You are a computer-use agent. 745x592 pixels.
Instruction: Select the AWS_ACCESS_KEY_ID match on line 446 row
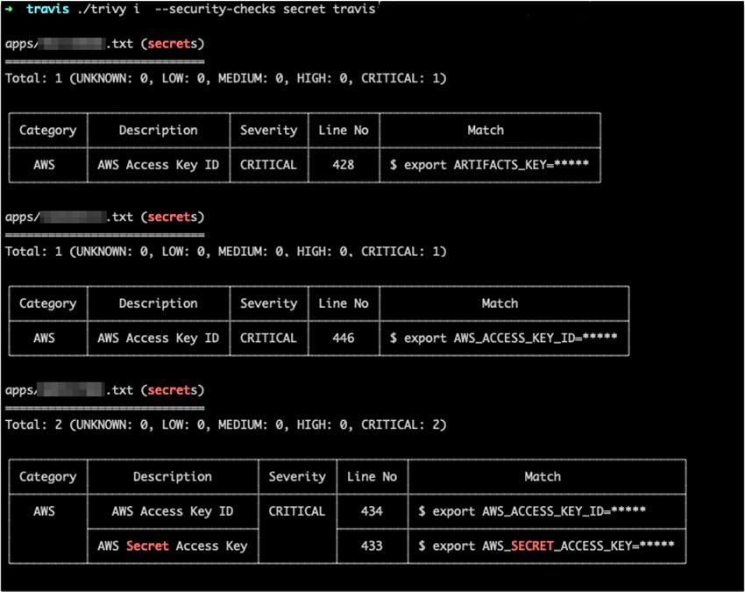(x=504, y=338)
